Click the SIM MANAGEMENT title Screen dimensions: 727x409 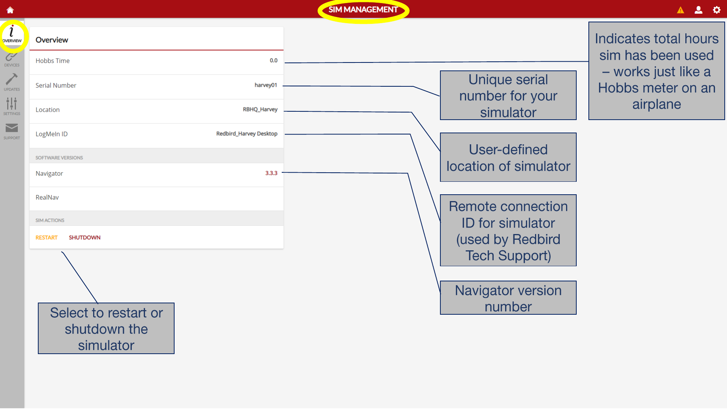click(x=363, y=10)
